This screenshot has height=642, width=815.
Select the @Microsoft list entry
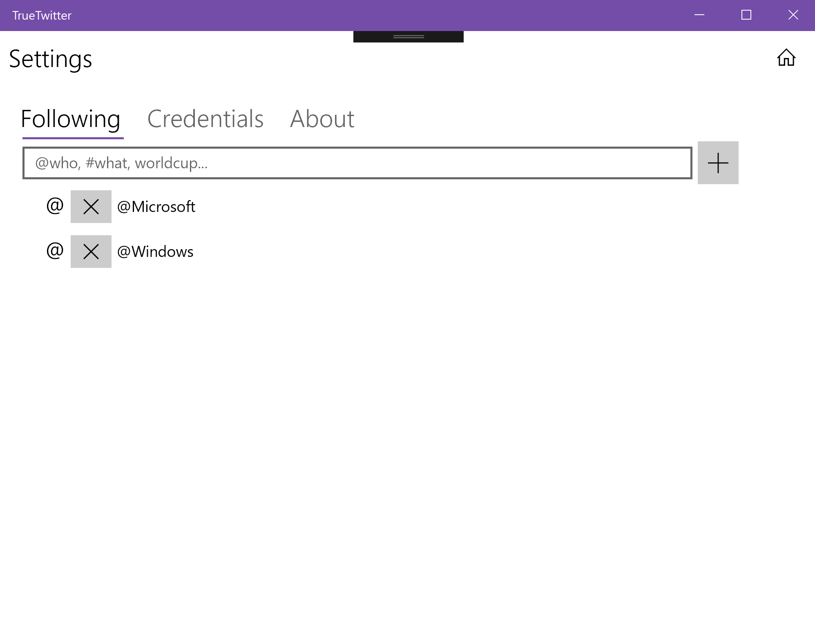click(x=156, y=207)
